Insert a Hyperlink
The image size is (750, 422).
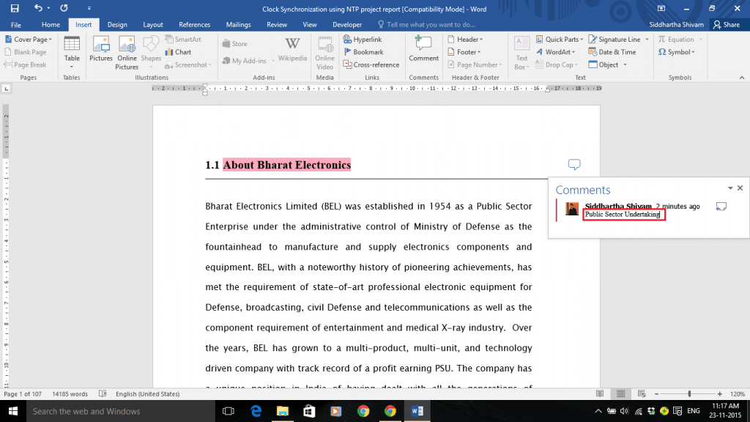tap(369, 39)
